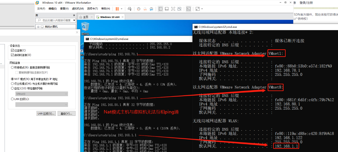The height and width of the screenshot is (152, 338).
Task: Toggle 复制物理网络连接状态(P) checkbox
Action: point(17,72)
